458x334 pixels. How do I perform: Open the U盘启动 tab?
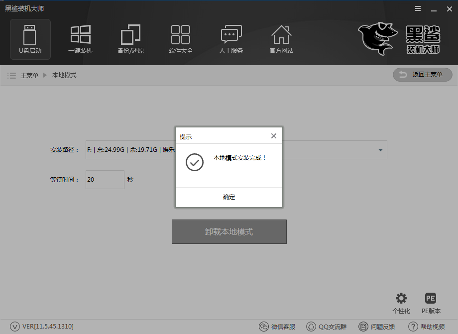[30, 38]
